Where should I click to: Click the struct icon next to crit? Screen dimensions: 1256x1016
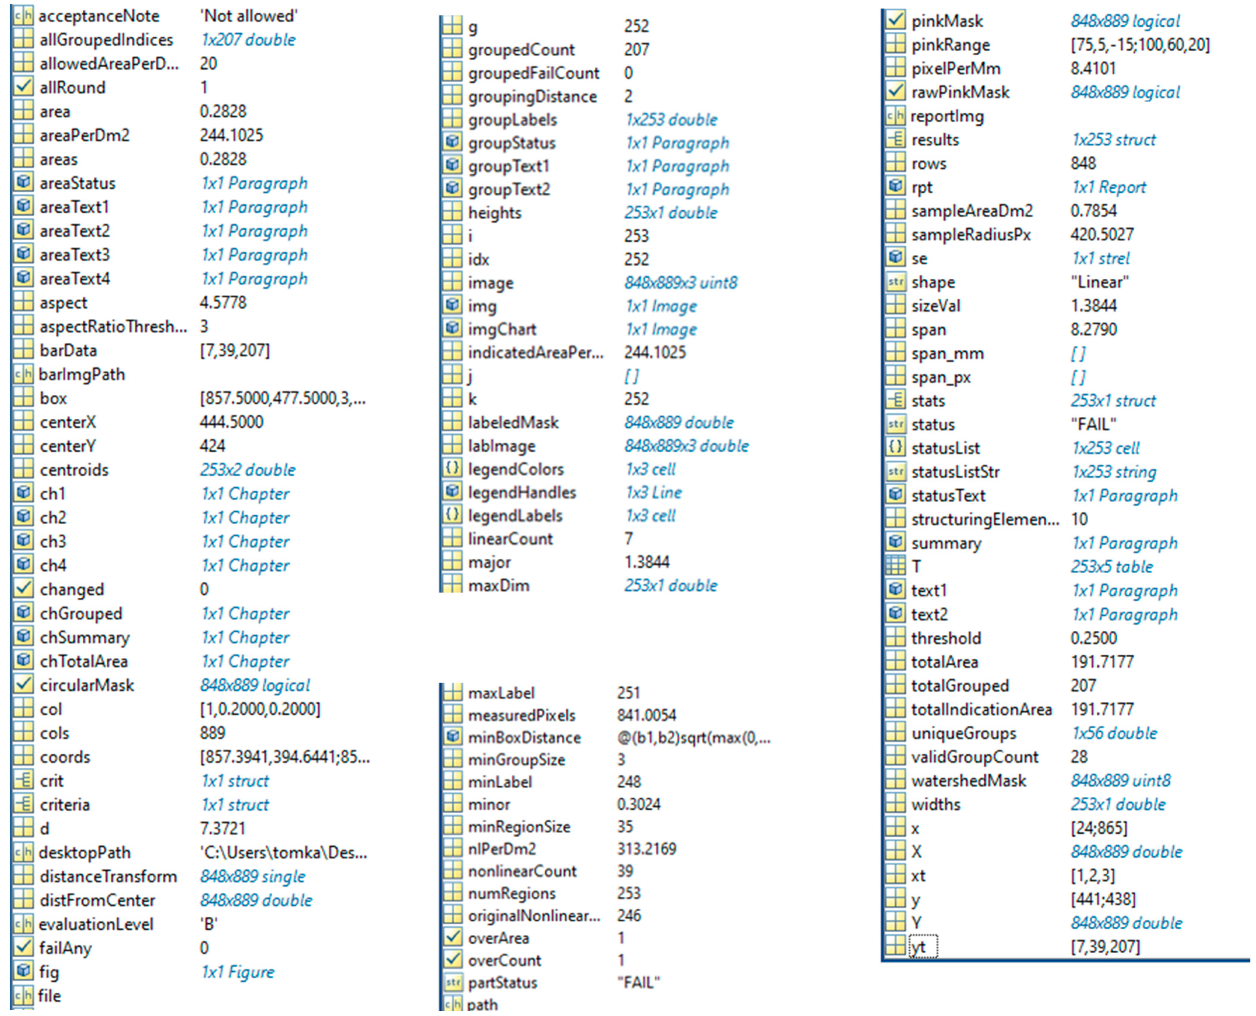point(23,780)
